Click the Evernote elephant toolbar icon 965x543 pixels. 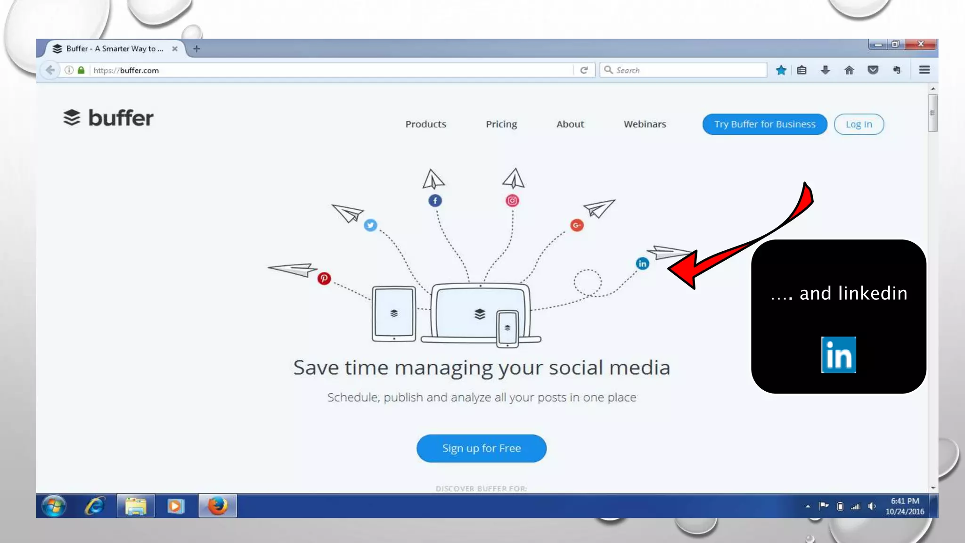[x=897, y=70]
